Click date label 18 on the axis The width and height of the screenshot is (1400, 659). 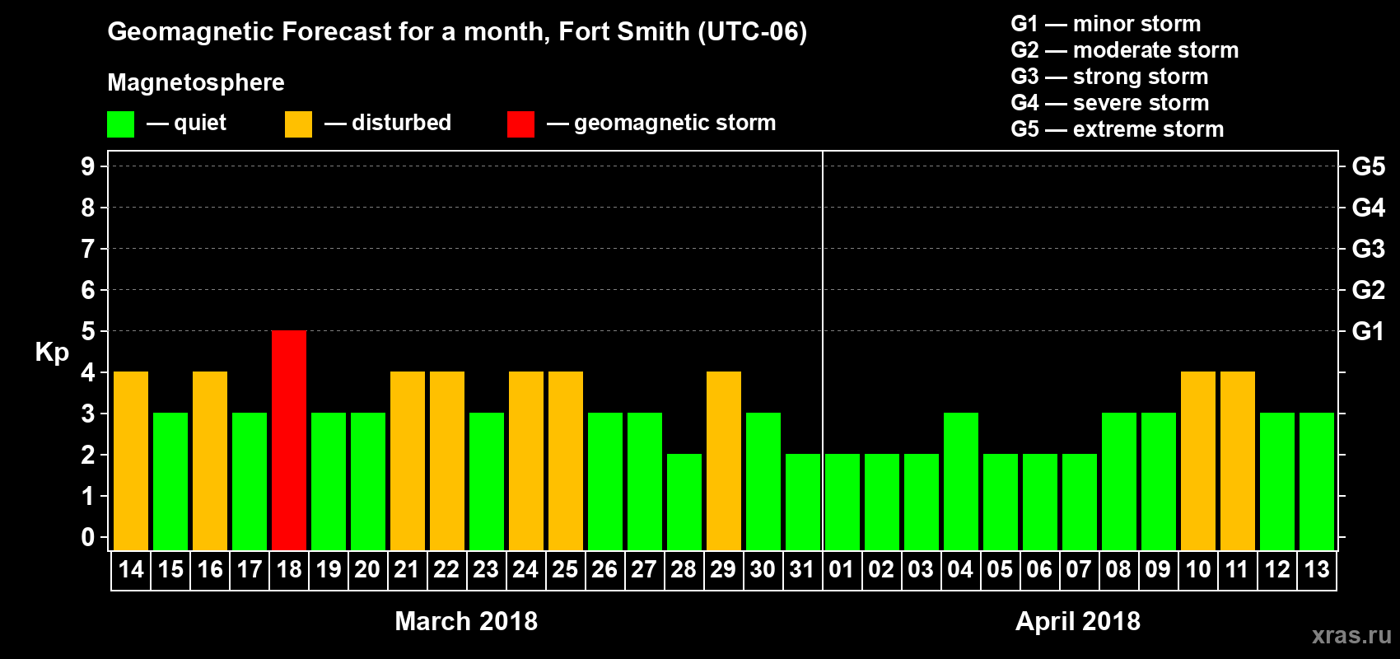coord(289,570)
